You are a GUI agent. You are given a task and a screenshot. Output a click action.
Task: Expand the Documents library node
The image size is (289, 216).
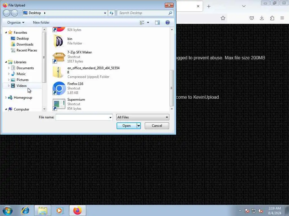click(9, 68)
